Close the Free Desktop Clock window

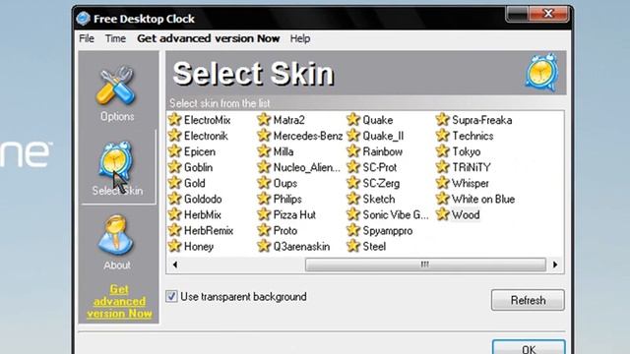(548, 14)
